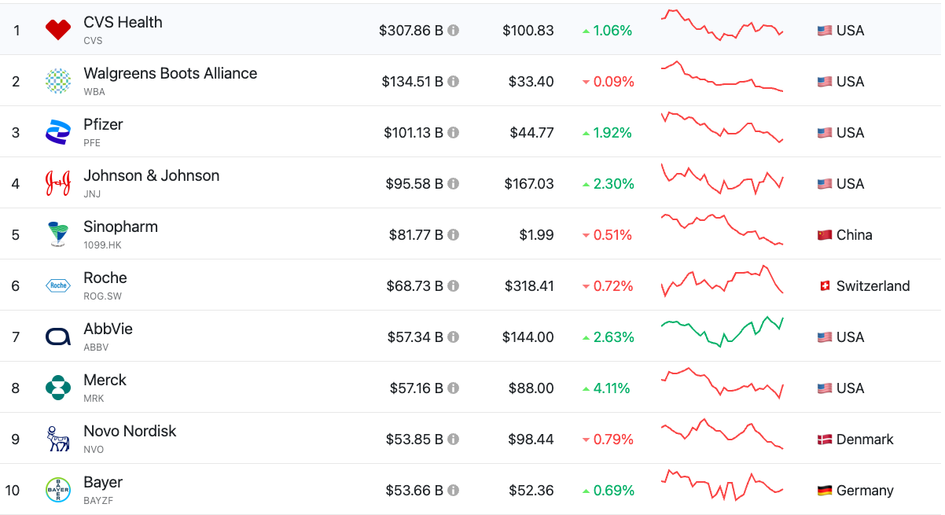The height and width of the screenshot is (515, 945).
Task: Click the 2.63% AbbVie change value
Action: coord(613,337)
